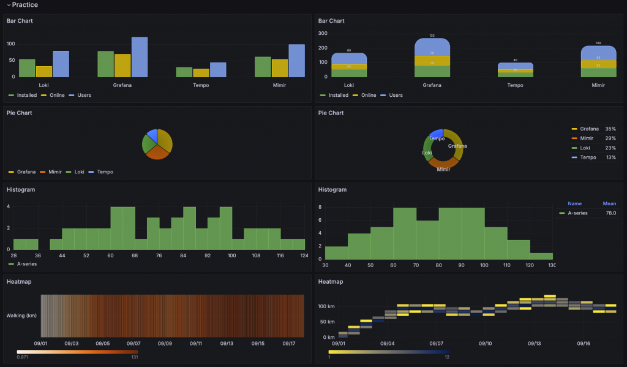Click the 122 total above stacked Grafana bar
The height and width of the screenshot is (367, 627).
(x=432, y=36)
